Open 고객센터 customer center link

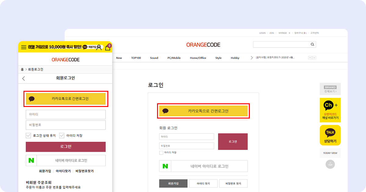pos(314,33)
